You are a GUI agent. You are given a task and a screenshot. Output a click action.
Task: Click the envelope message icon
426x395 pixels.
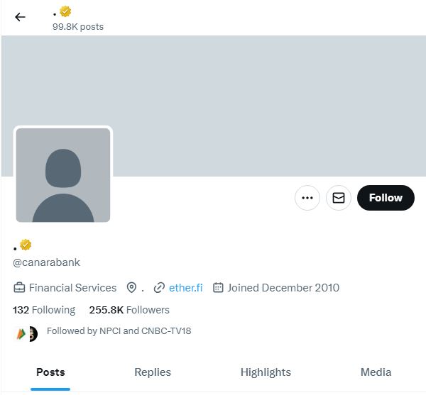339,198
